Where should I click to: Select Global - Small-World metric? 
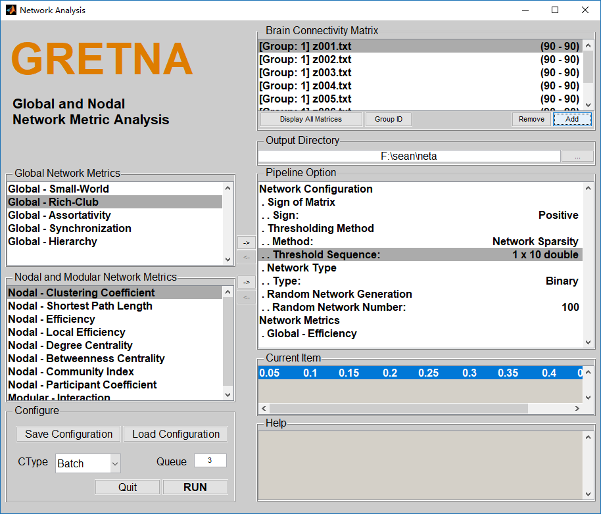114,189
